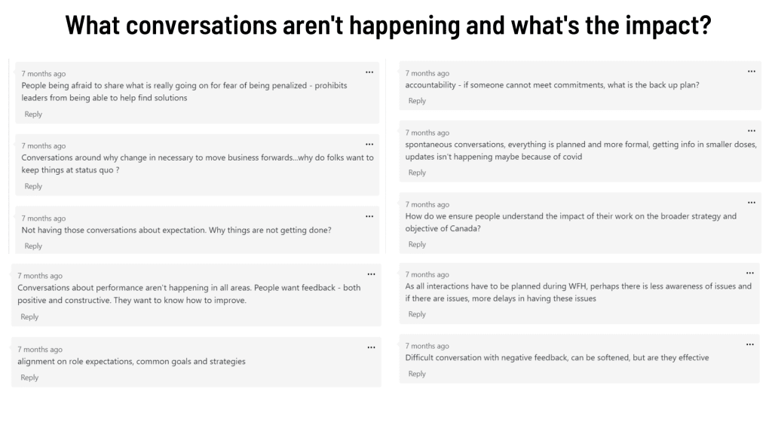Viewport: 772px width, 434px height.
Task: Reply to 'more delays in having these issues' comment
Action: tap(417, 314)
